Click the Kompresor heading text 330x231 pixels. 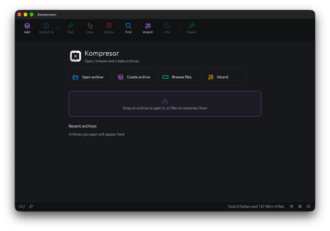pos(102,53)
